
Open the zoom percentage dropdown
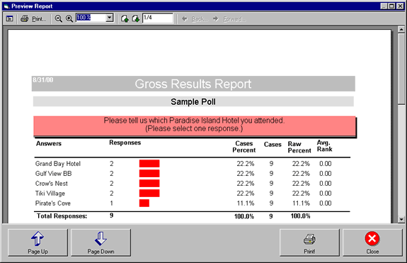coord(110,18)
